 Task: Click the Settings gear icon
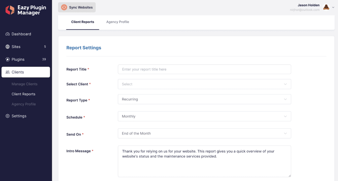(8, 116)
